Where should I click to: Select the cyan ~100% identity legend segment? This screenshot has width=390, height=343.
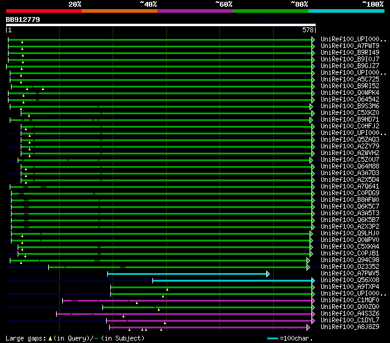[x=346, y=11]
